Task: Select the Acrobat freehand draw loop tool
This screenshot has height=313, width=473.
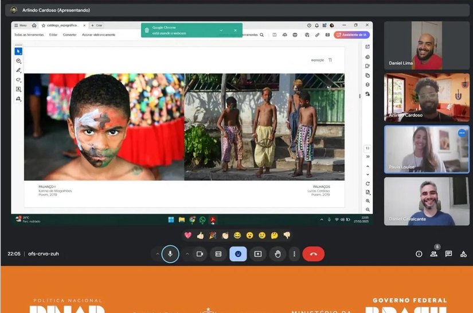Action: 18,80
